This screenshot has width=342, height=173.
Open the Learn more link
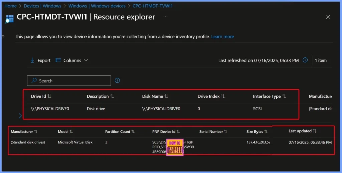pos(223,37)
